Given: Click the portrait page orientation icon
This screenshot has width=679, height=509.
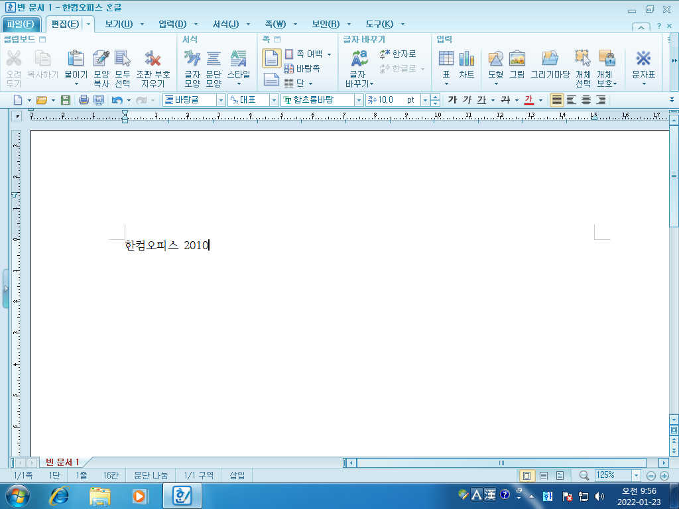Looking at the screenshot, I should [x=271, y=58].
